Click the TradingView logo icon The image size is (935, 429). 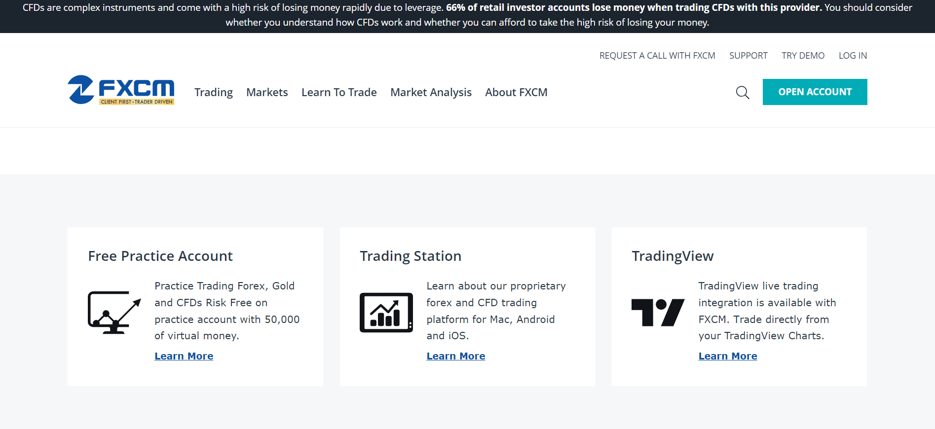[x=658, y=313]
